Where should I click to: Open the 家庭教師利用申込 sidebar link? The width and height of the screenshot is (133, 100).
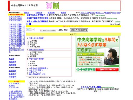16,93
